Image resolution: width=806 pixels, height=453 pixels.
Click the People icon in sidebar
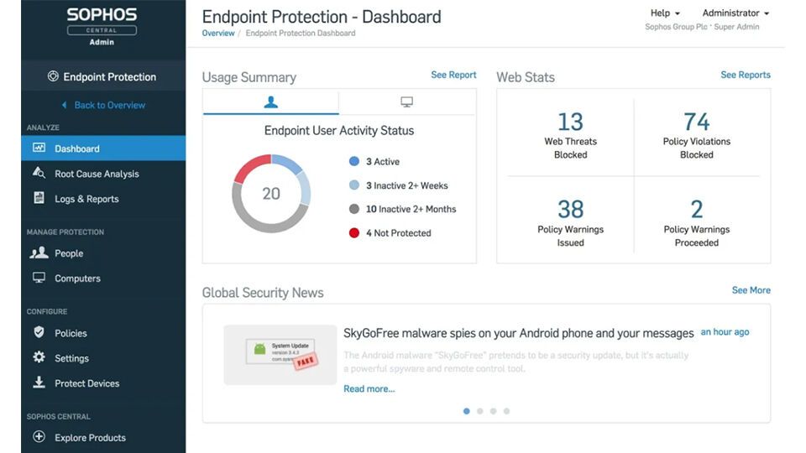click(x=39, y=253)
